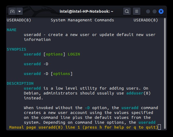Click the left USERADD(8) header
The height and width of the screenshot is (137, 173).
(19, 20)
